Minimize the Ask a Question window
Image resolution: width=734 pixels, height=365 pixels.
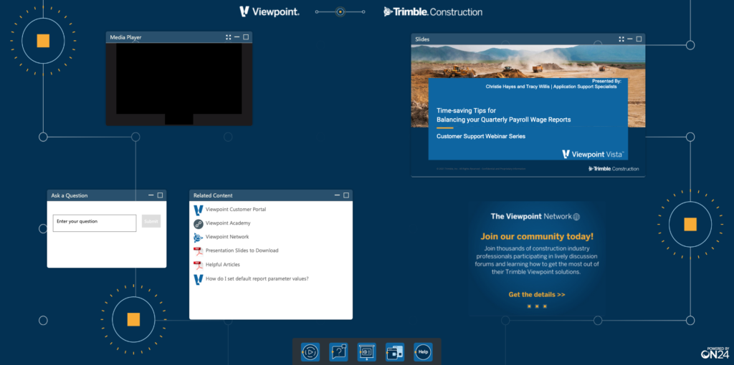coord(151,195)
